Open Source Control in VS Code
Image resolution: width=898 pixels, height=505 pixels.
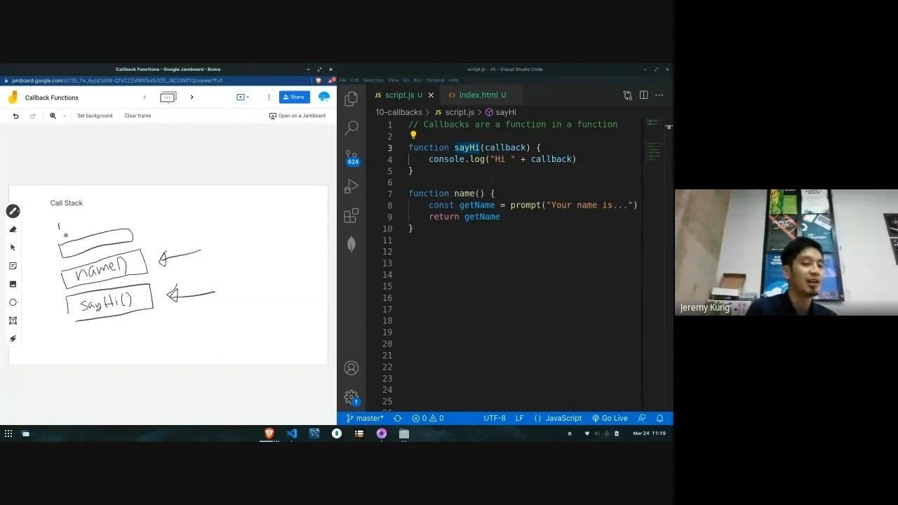[351, 157]
